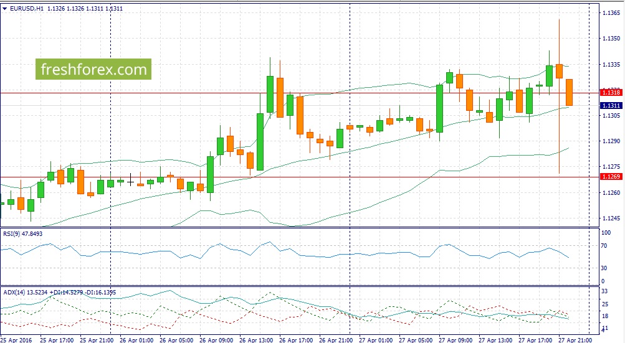Click the 25 Apr 2016 time label

17,340
